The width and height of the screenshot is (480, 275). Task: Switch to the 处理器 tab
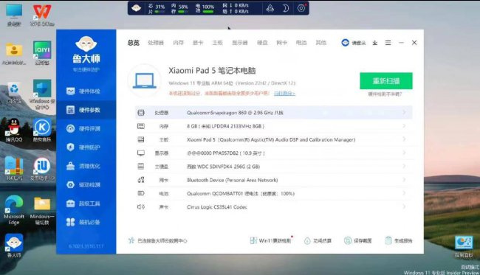tap(156, 43)
